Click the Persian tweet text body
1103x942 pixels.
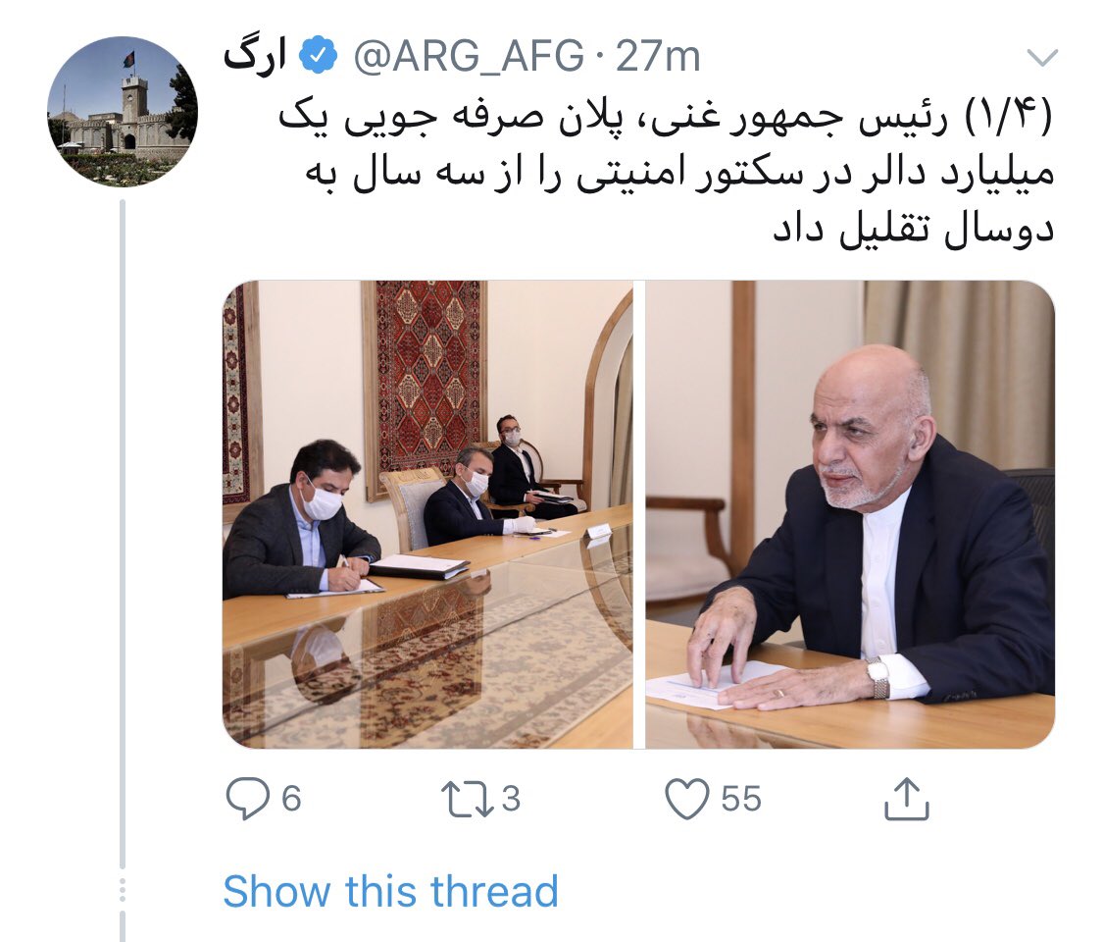[666, 174]
